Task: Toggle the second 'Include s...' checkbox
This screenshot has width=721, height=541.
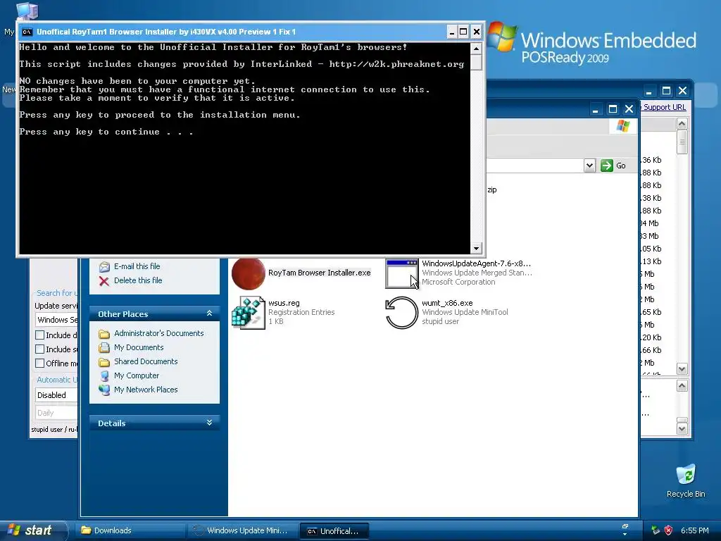Action: coord(40,349)
